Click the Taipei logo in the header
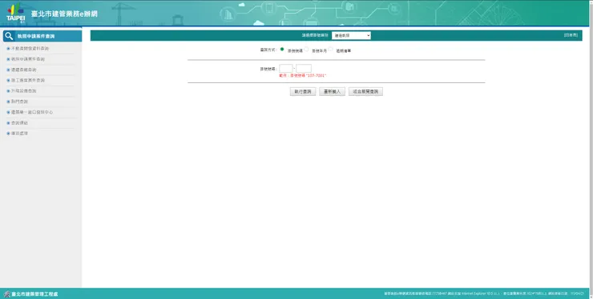This screenshot has width=593, height=299. [16, 14]
